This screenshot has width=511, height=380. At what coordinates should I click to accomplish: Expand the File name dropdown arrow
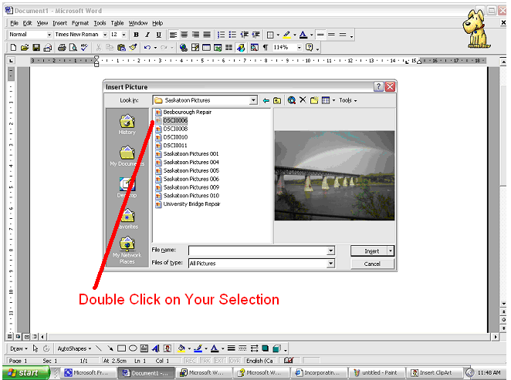330,251
